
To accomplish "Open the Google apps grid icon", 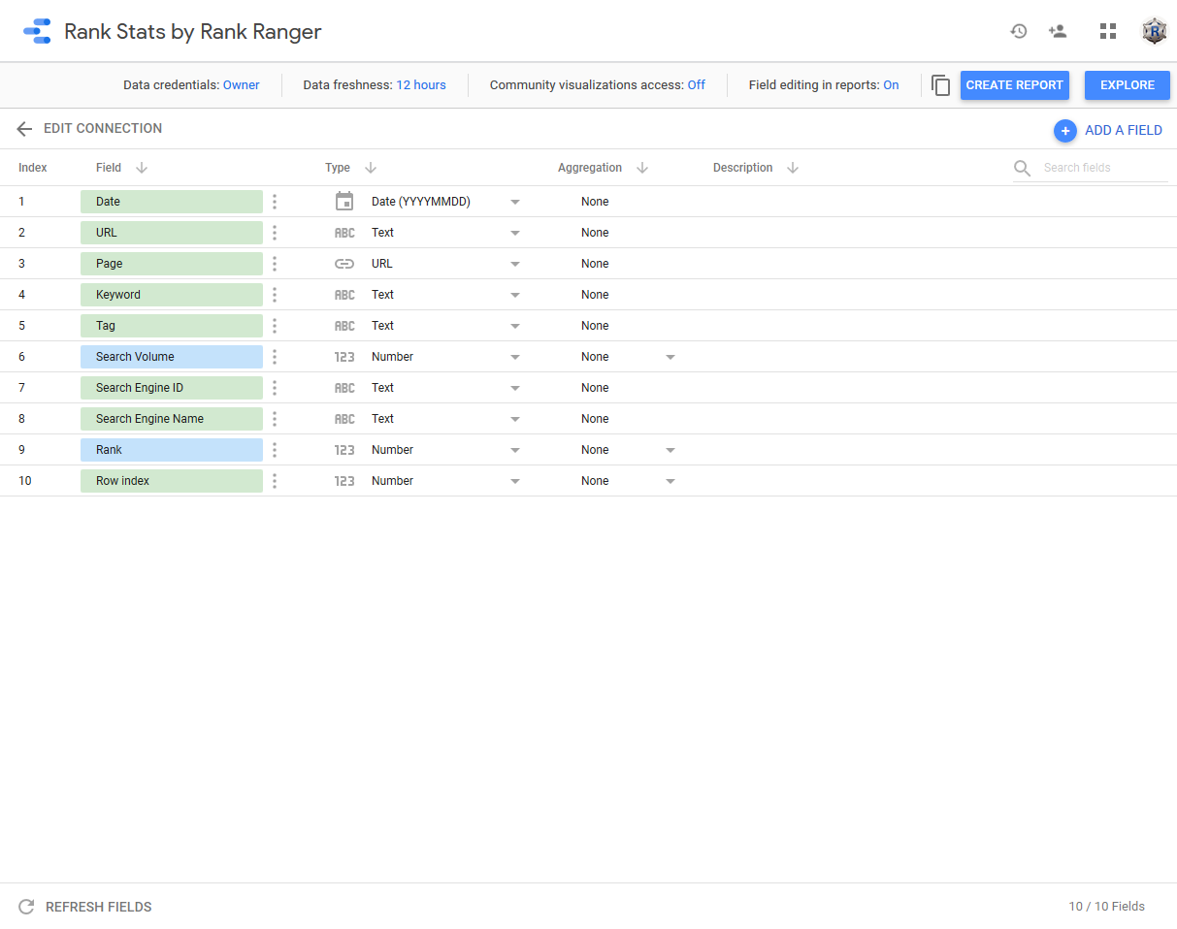I will tap(1107, 31).
